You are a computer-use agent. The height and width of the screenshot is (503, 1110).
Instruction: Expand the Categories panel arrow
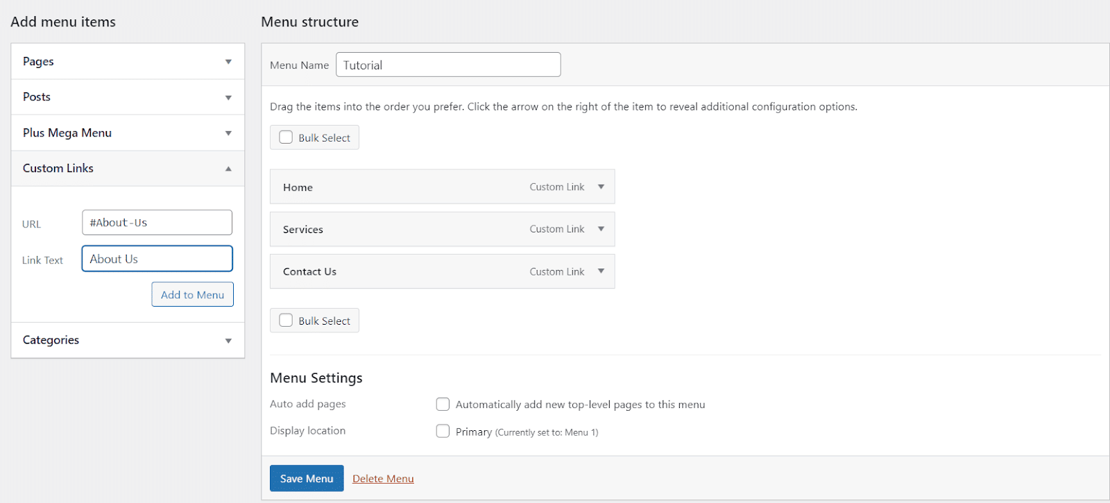[x=228, y=341]
